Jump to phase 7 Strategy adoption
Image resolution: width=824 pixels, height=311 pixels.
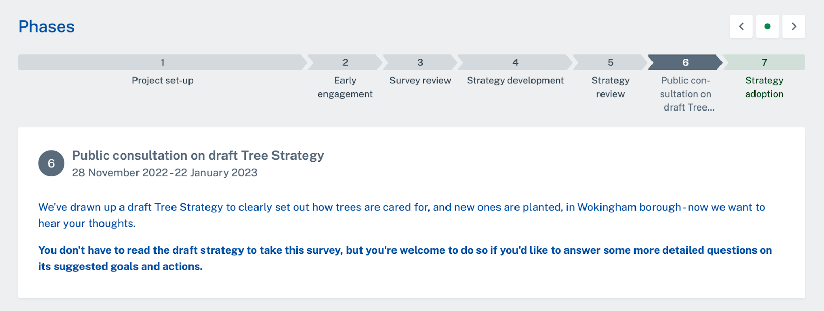(x=764, y=62)
